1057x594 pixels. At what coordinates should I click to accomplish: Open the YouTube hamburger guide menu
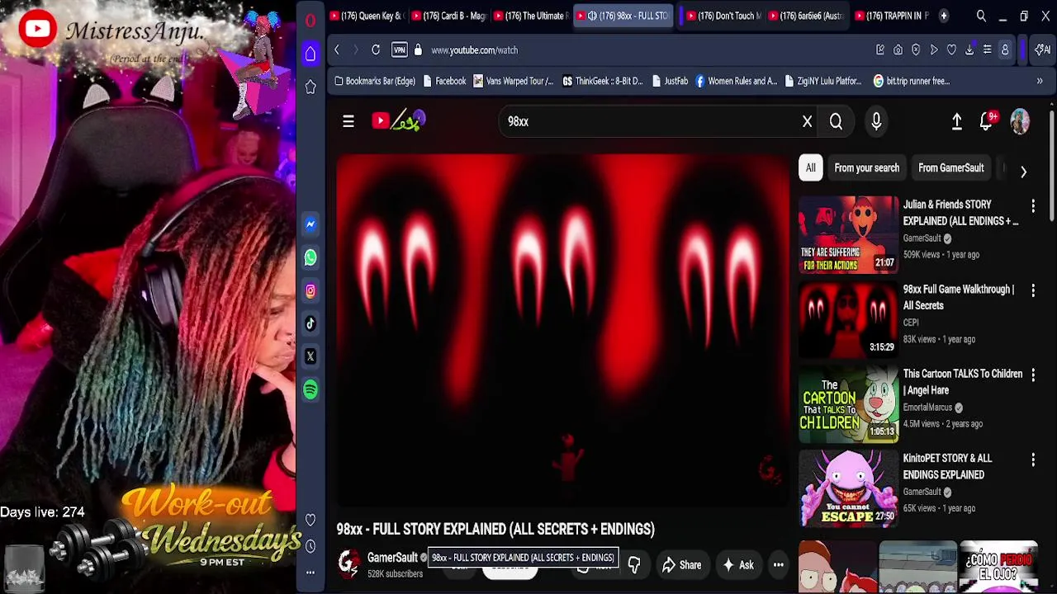(x=348, y=121)
